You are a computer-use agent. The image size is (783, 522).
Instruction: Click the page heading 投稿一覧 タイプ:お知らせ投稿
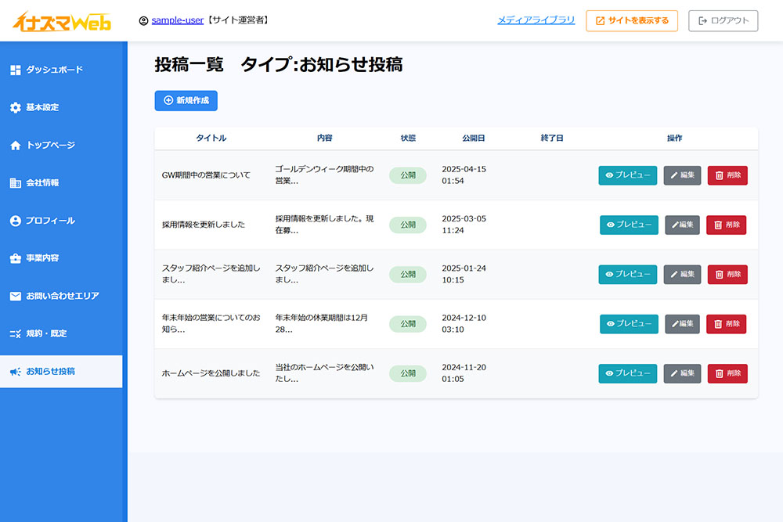(279, 64)
